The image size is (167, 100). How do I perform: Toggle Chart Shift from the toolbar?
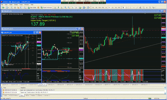point(76,7)
